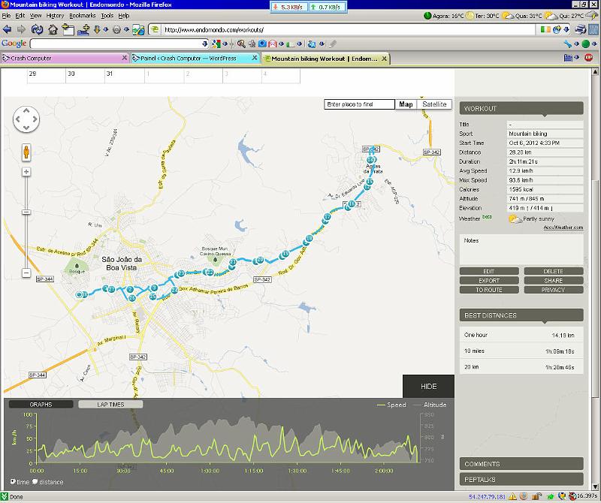This screenshot has width=601, height=503.
Task: Zoom out the map with minus button
Action: tap(26, 273)
